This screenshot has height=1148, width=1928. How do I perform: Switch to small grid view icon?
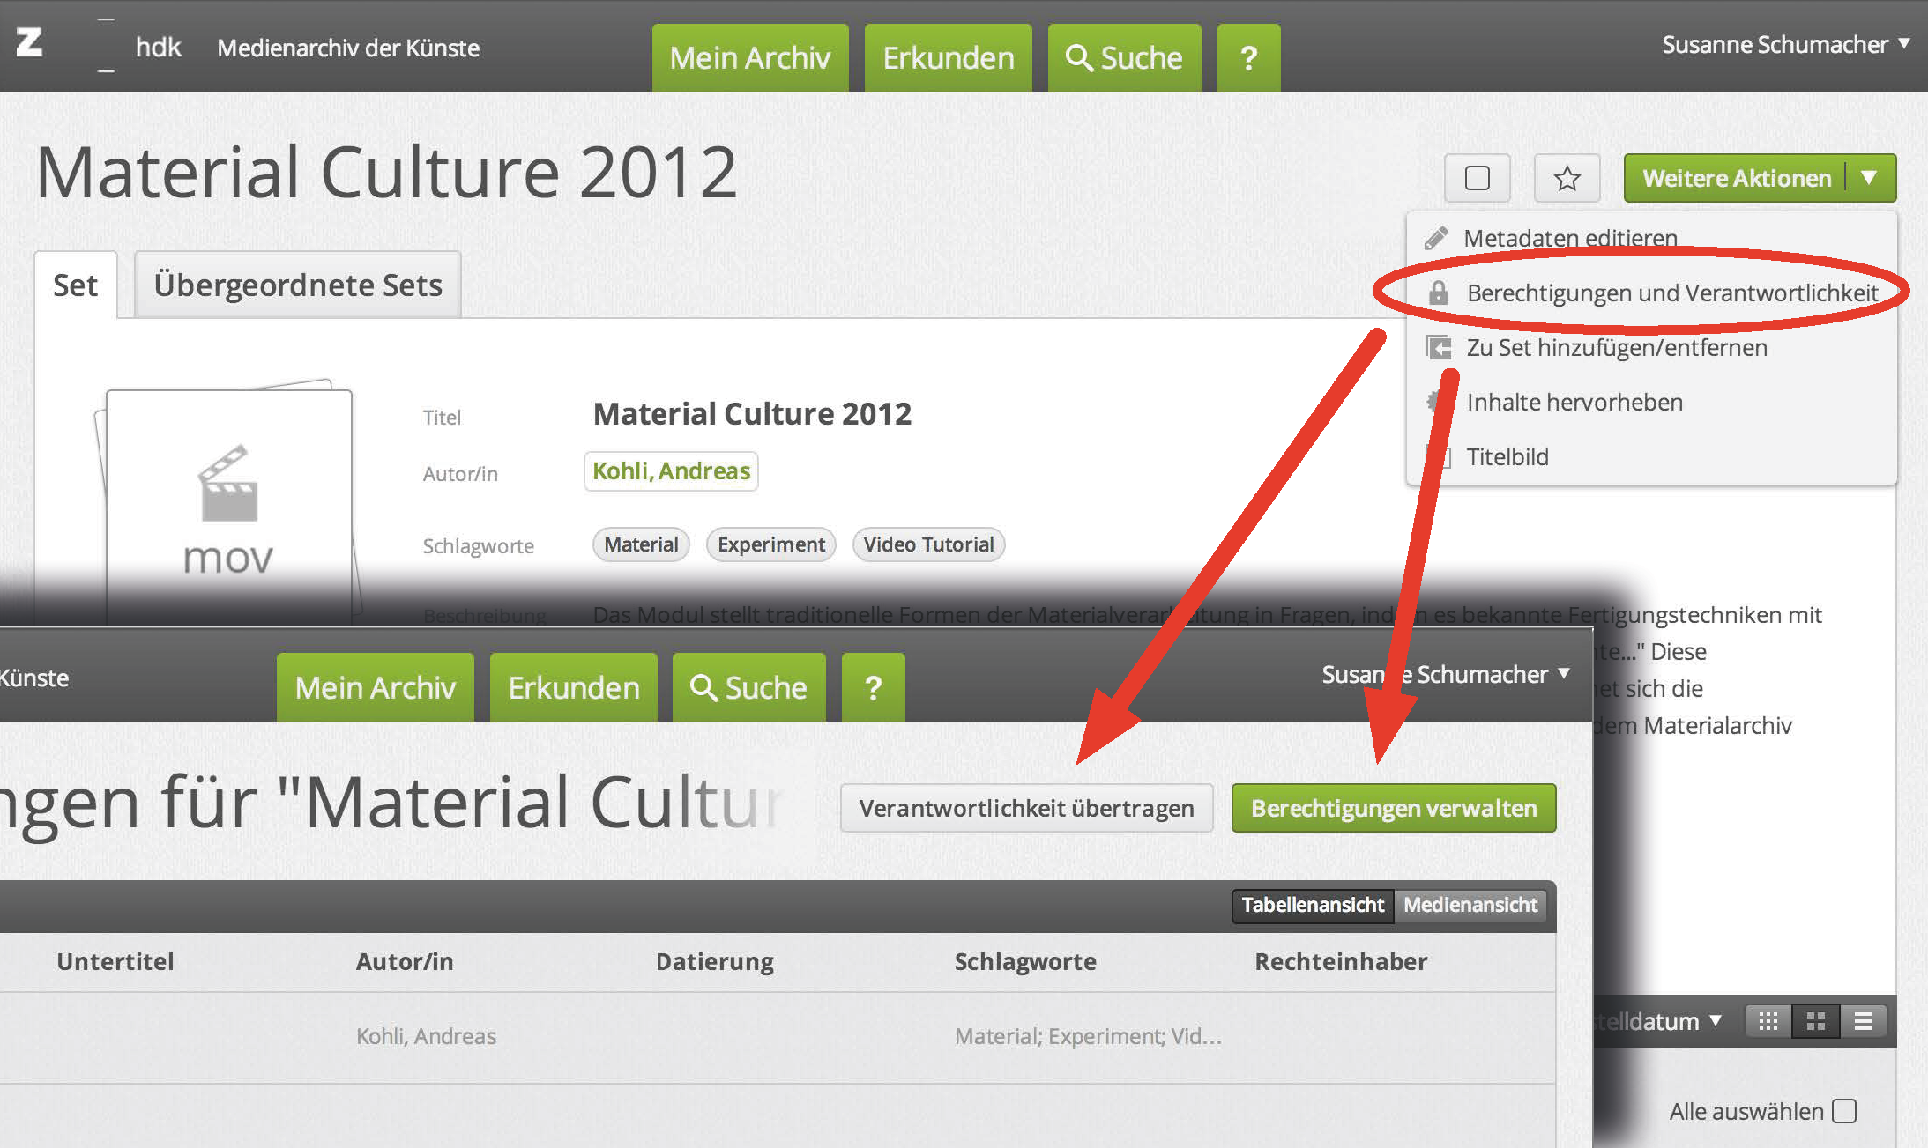1768,1021
